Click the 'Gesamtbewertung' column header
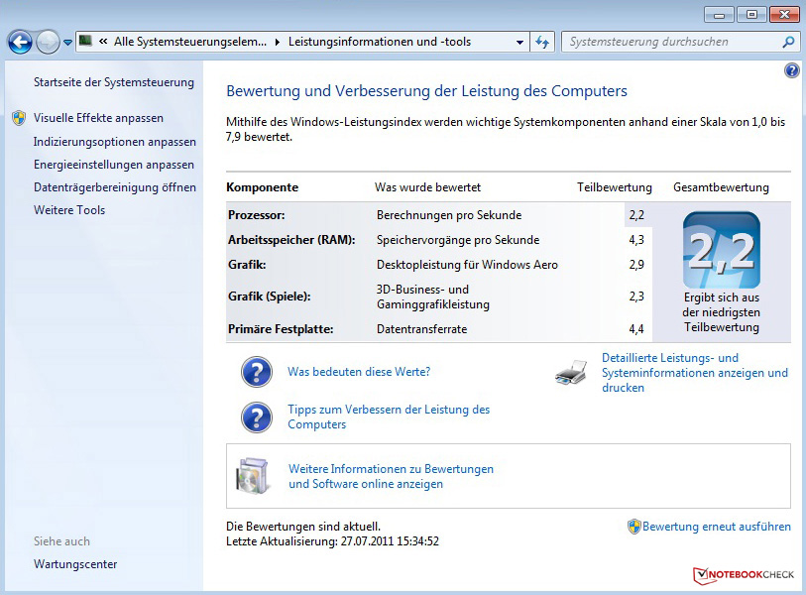This screenshot has width=806, height=595. click(x=721, y=187)
